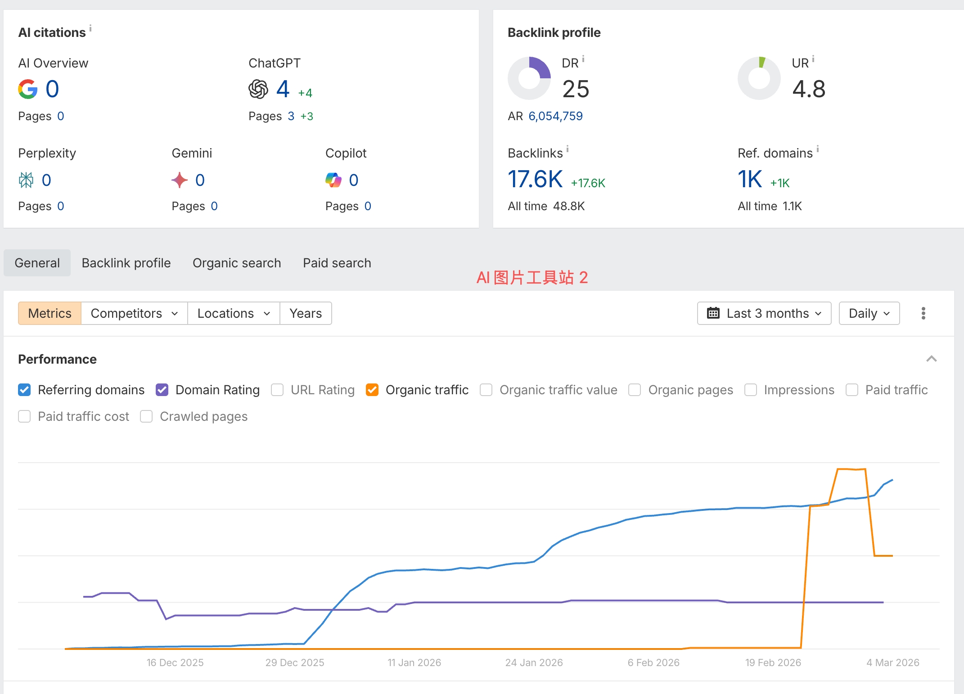964x694 pixels.
Task: Open the three-dot chart options menu
Action: coord(923,313)
